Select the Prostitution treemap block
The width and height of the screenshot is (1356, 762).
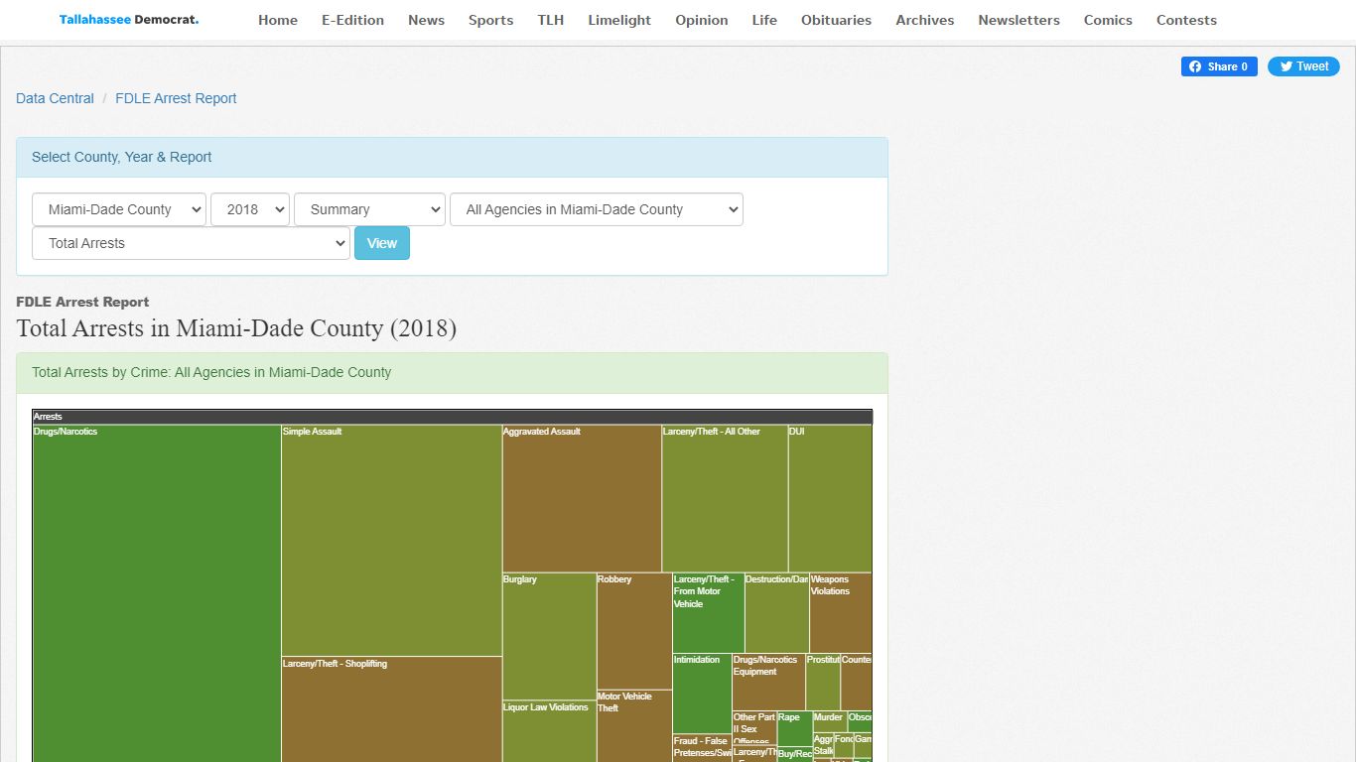coord(823,682)
